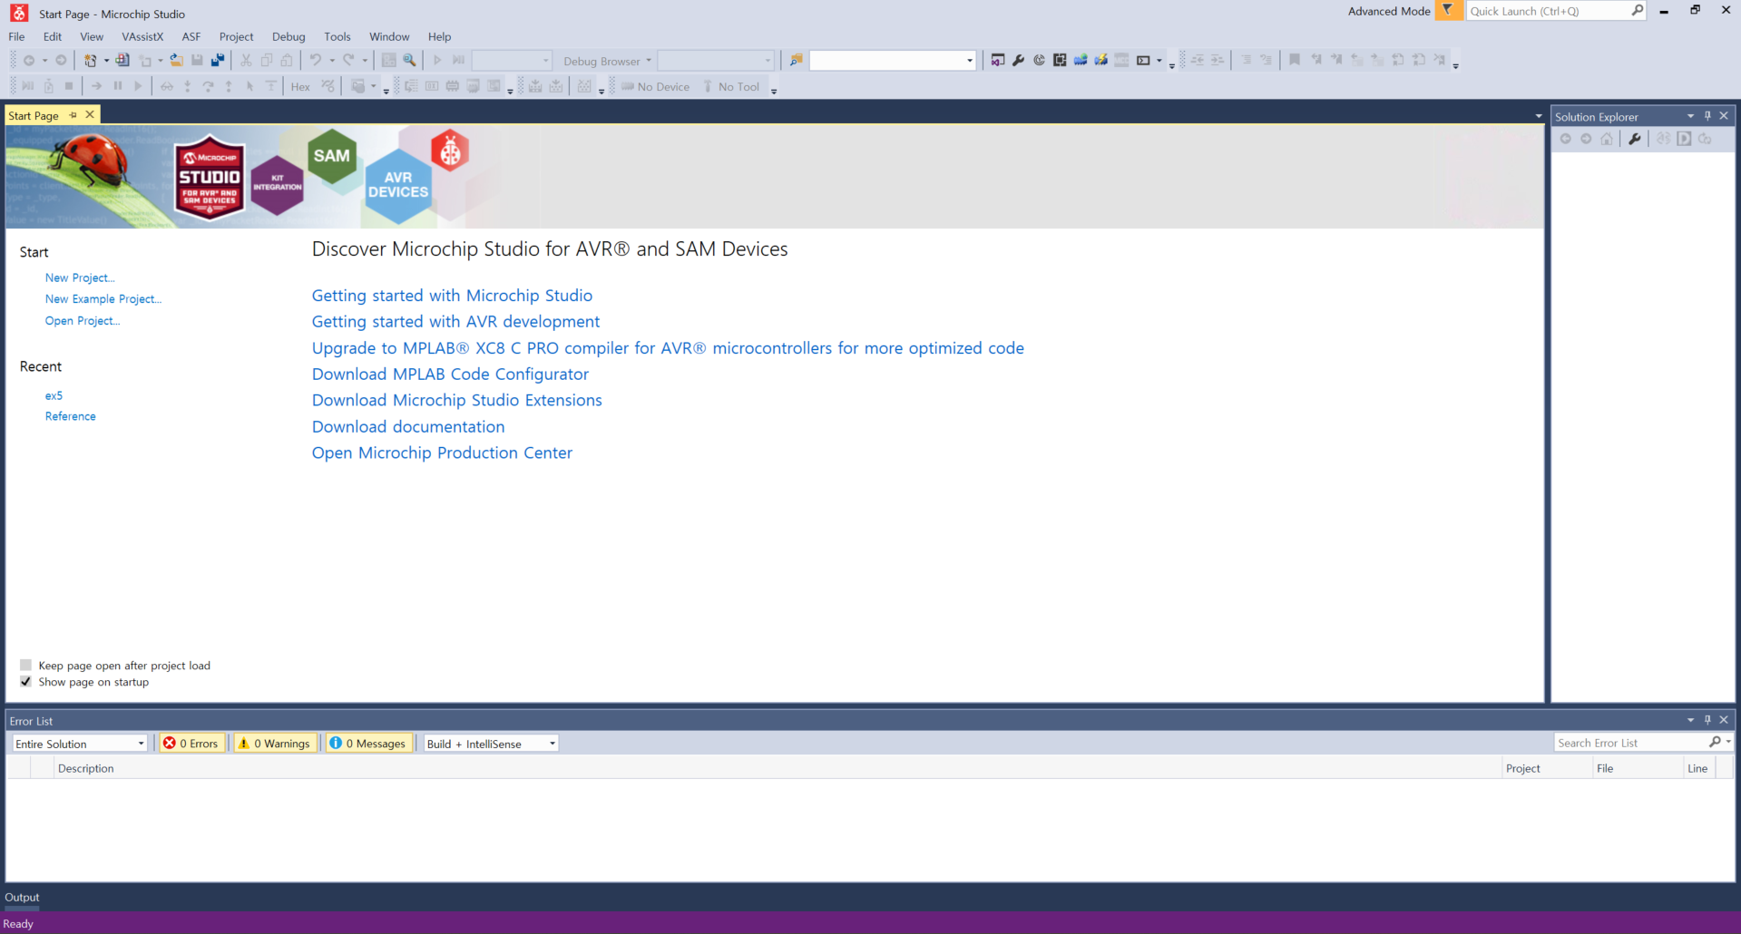
Task: Open recent project Reference
Action: [x=71, y=416]
